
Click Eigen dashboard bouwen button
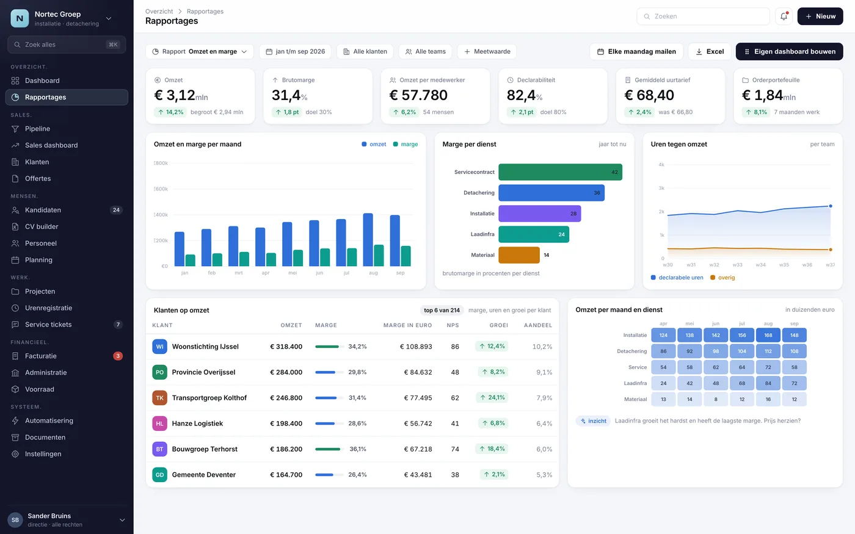point(790,52)
